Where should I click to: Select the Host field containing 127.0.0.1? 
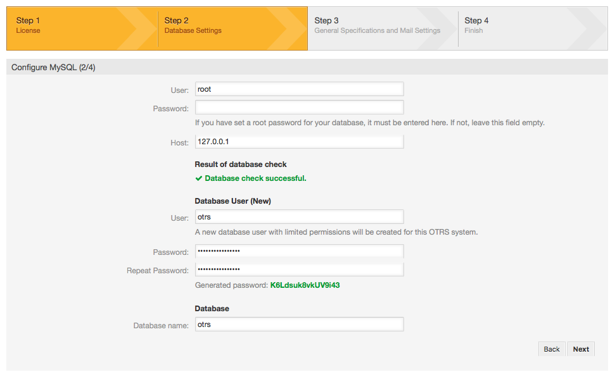(298, 141)
